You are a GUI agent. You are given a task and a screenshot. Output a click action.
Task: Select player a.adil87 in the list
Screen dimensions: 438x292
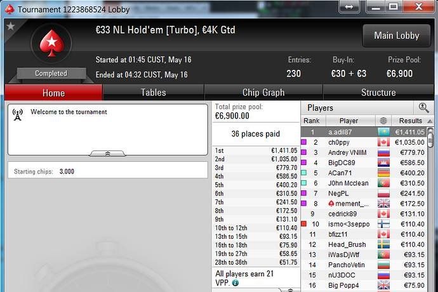364,132
